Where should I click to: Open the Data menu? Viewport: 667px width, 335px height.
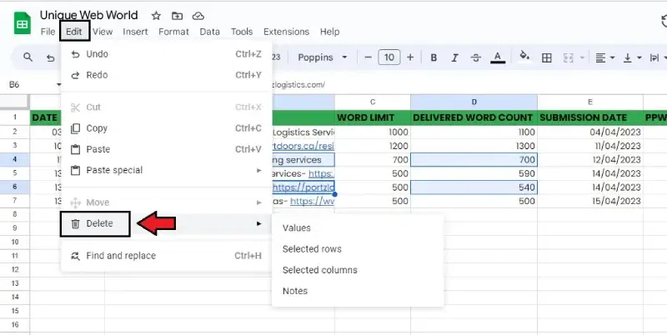pyautogui.click(x=210, y=32)
